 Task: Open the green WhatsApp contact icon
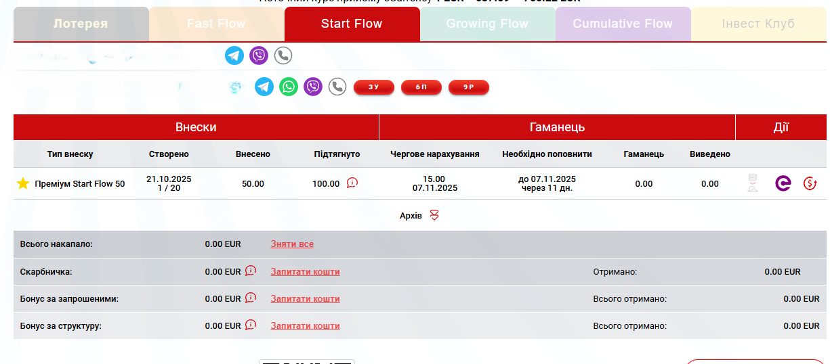click(x=289, y=87)
